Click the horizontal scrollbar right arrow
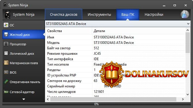This screenshot has height=108, width=193. 183,99
